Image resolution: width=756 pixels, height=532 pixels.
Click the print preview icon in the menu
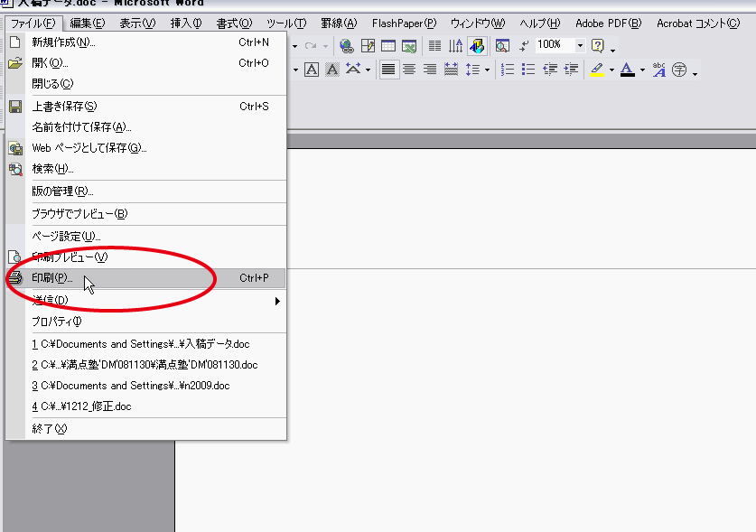(x=15, y=257)
